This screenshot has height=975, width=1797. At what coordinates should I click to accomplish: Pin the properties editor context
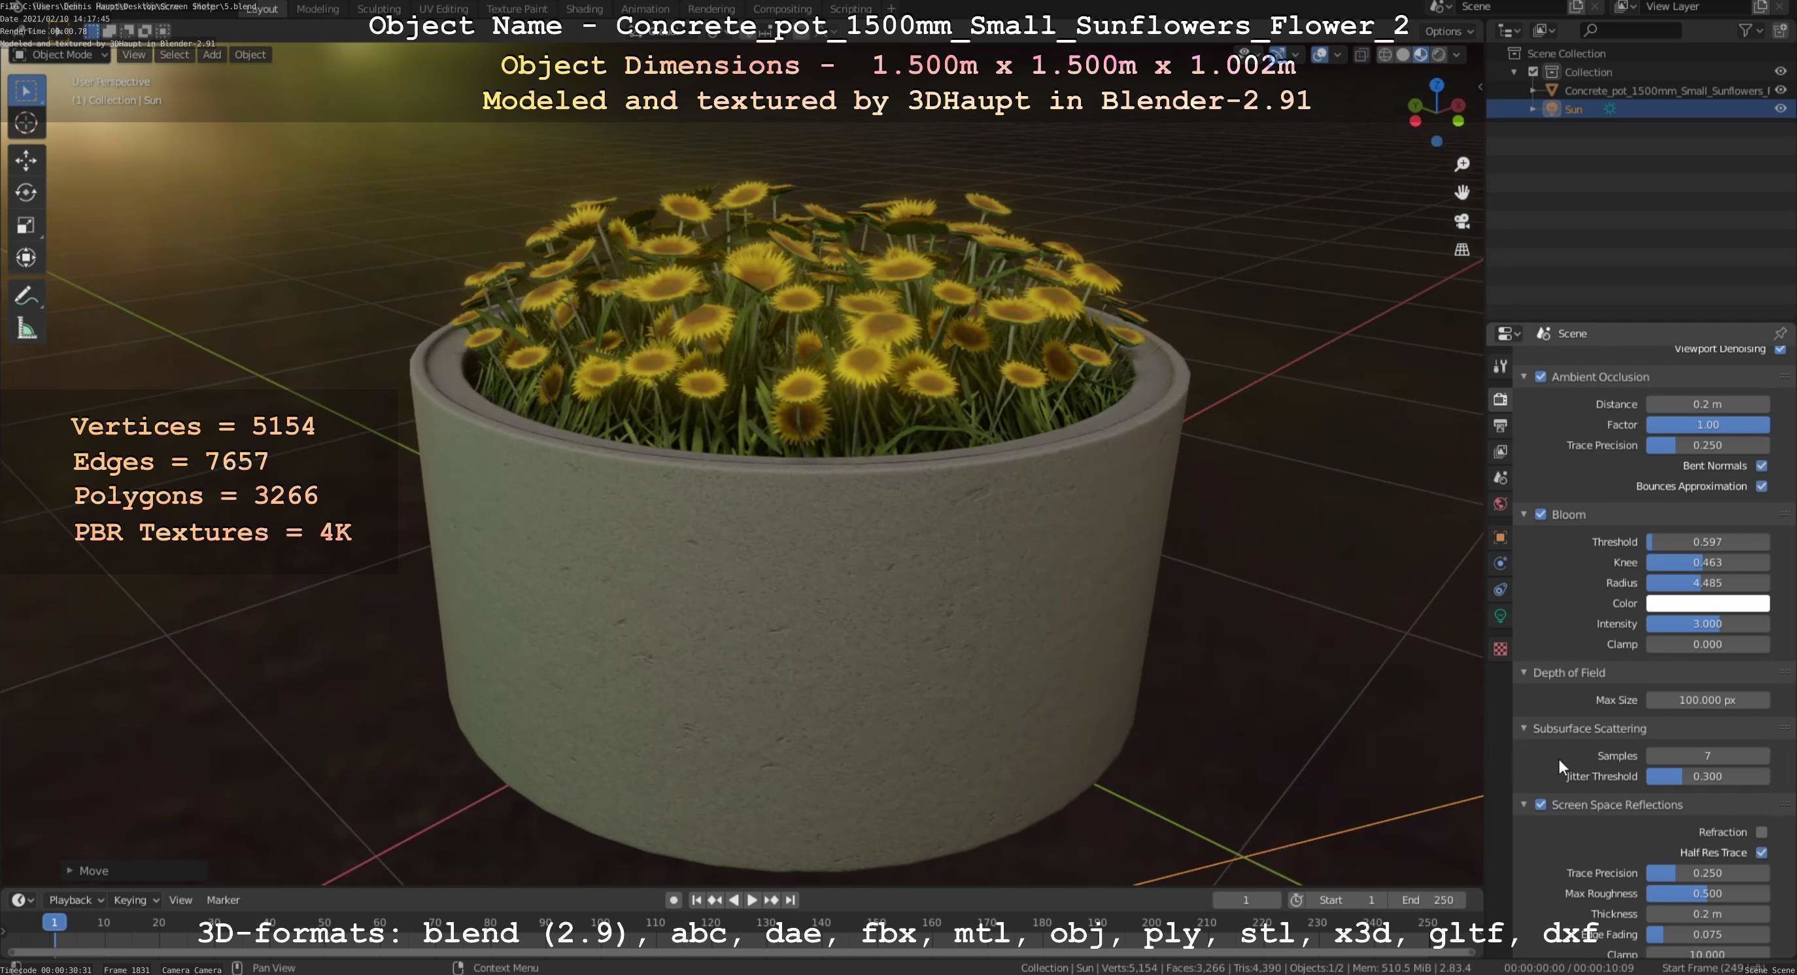(1779, 333)
